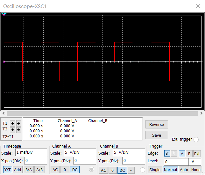Enable Y/T display mode
This screenshot has width=205, height=175.
pyautogui.click(x=7, y=170)
